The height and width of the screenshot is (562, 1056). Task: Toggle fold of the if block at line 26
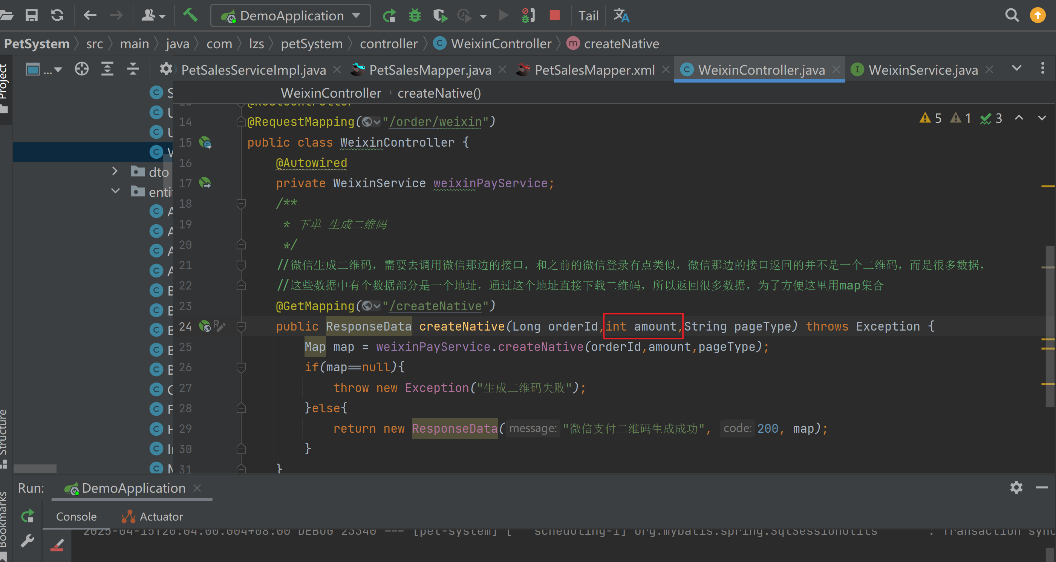tap(241, 367)
